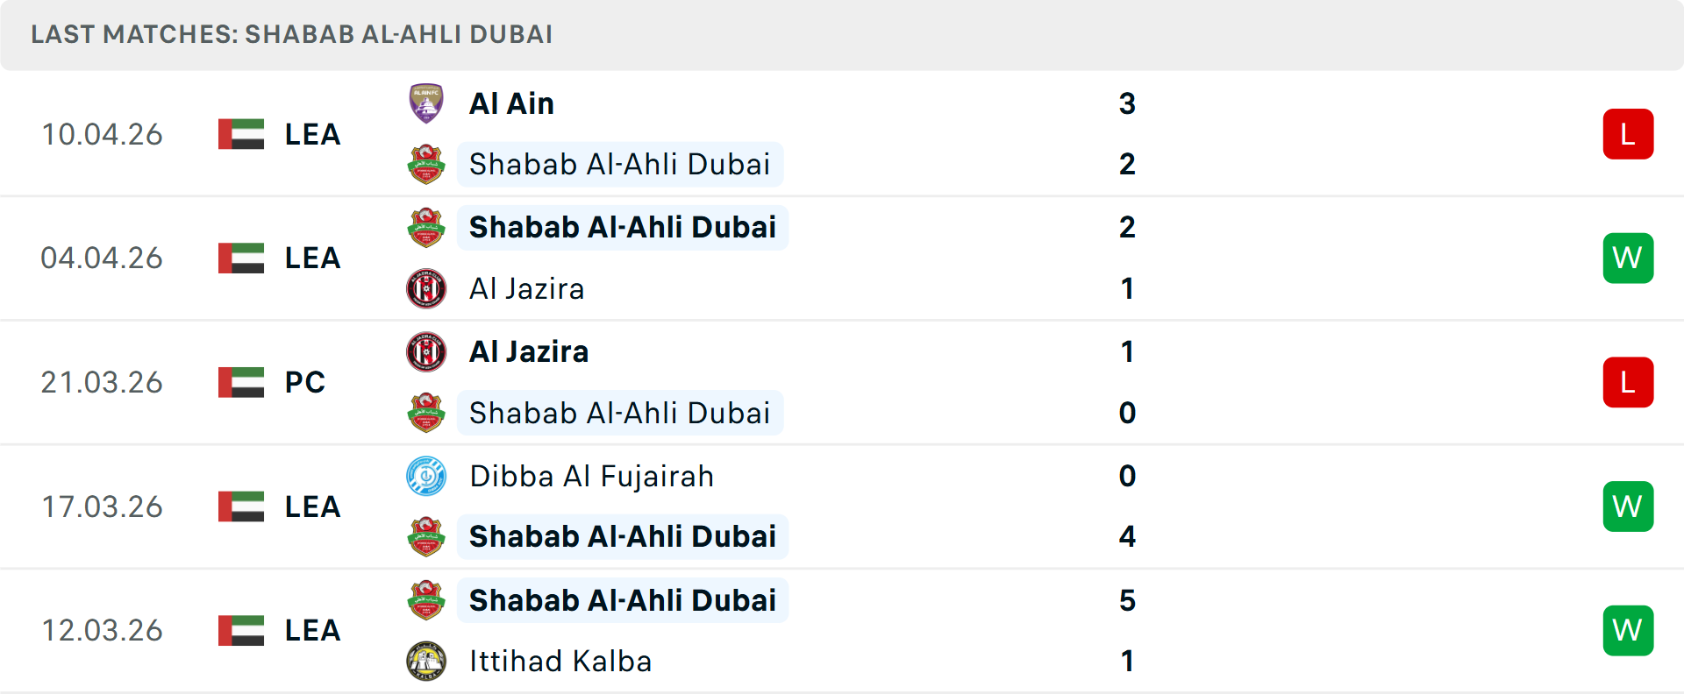This screenshot has height=694, width=1684.
Task: Click the score 4 for Dibba Al Fujairah match
Action: tap(1127, 536)
